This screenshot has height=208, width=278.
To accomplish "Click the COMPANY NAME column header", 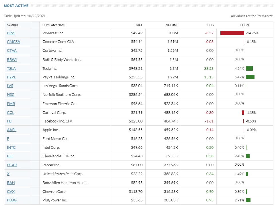I will (54, 25).
